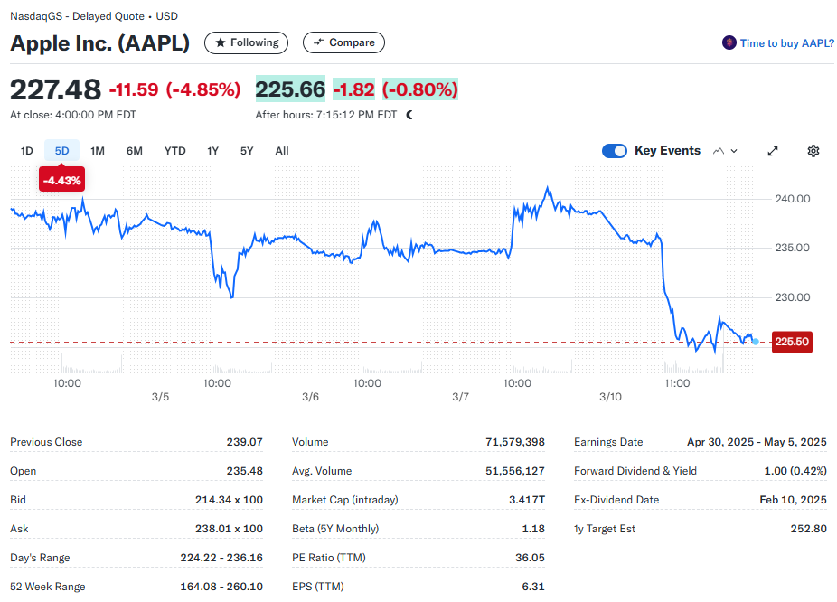Open the 'Time to buy AAPL?' link

pos(786,43)
